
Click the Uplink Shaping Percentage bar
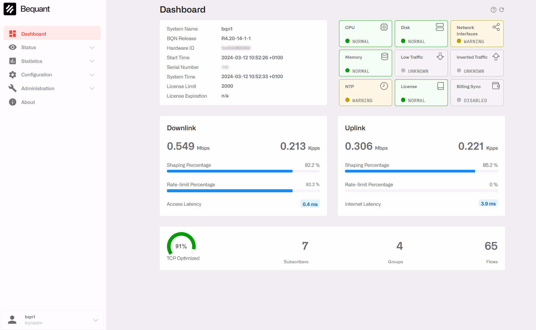(x=421, y=171)
